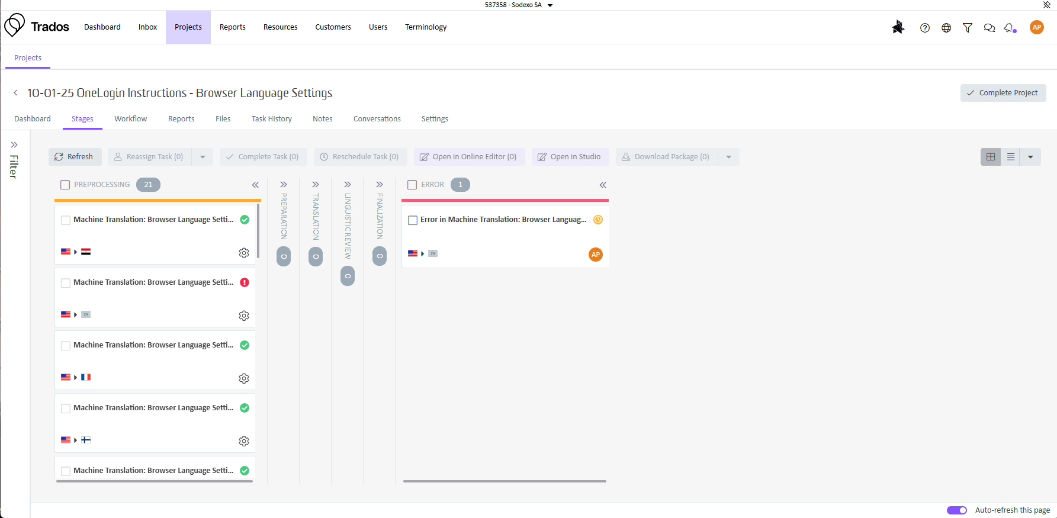
Task: Open the filter funnel icon in header
Action: [968, 28]
